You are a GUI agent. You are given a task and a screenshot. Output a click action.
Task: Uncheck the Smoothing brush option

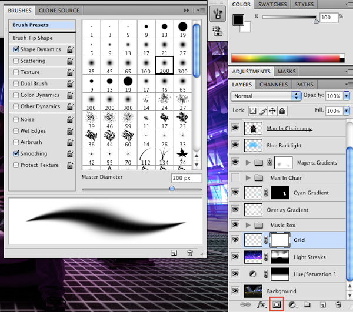click(16, 153)
